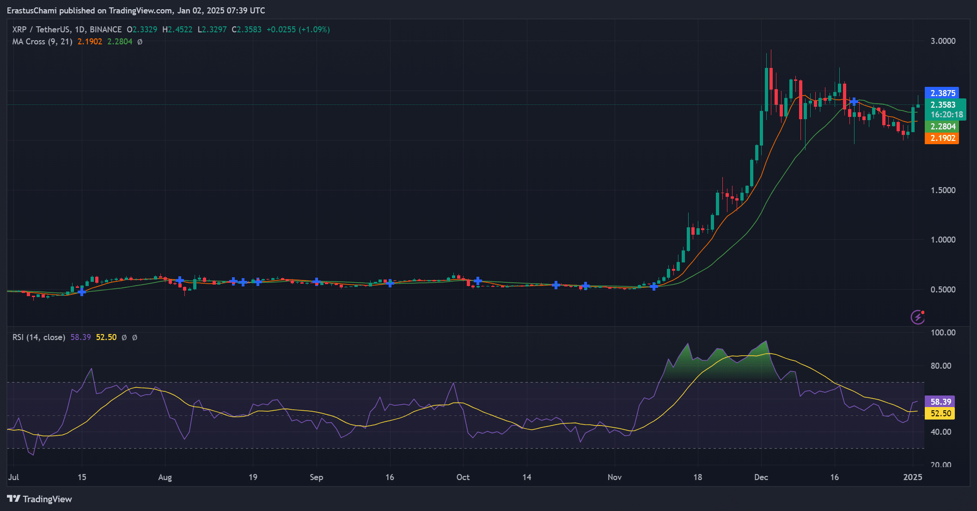This screenshot has height=511, width=977.
Task: Click the Sep label on time axis
Action: pos(317,477)
